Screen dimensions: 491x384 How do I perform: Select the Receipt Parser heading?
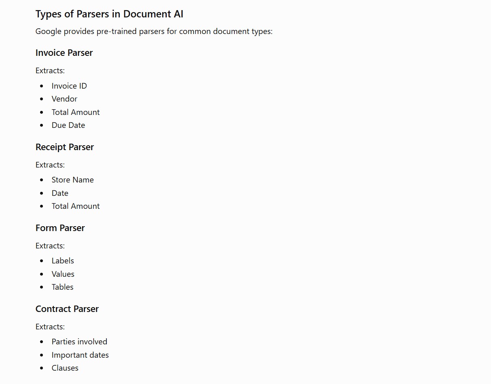point(65,147)
